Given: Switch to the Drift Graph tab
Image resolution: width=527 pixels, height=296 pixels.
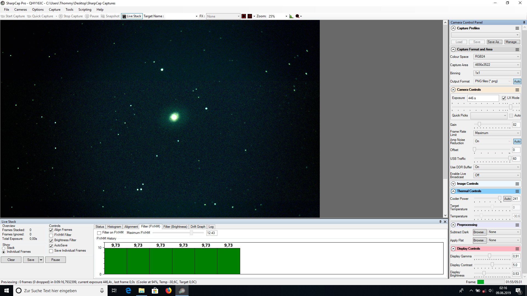Looking at the screenshot, I should [198, 227].
